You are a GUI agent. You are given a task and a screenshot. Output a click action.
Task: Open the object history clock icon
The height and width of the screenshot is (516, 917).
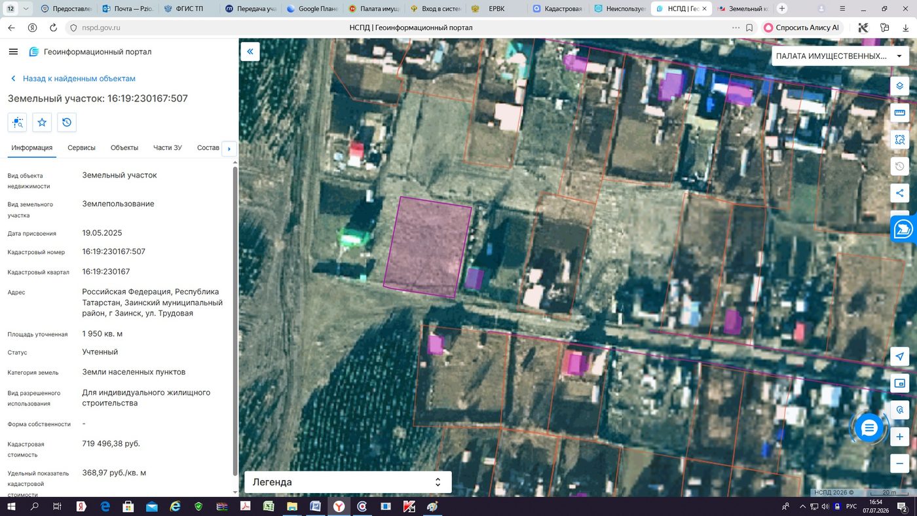tap(67, 122)
